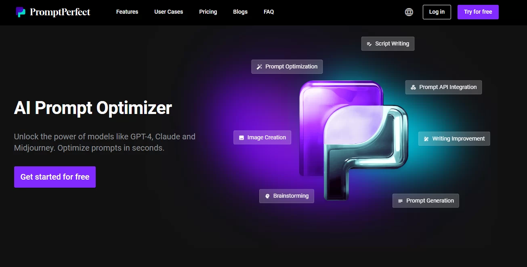Screen dimensions: 527x267
Task: Click the Brainstorming head icon
Action: click(x=267, y=196)
